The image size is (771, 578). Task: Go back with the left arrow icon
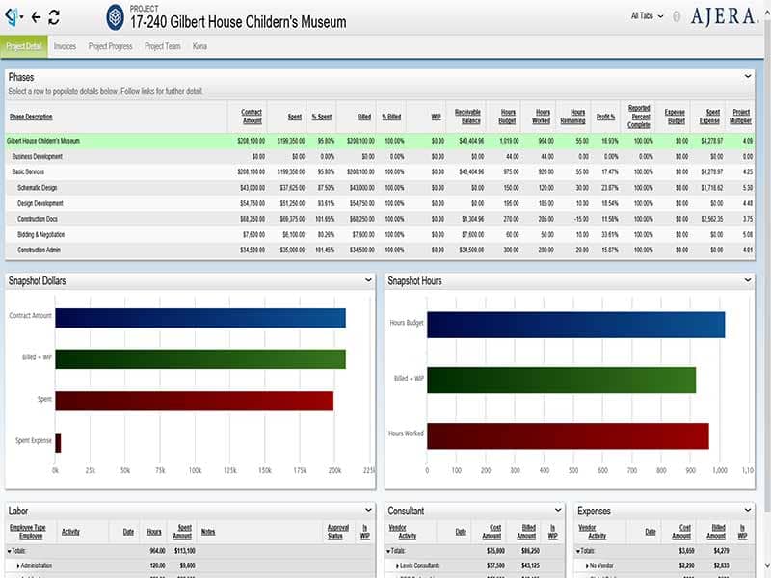tap(36, 17)
